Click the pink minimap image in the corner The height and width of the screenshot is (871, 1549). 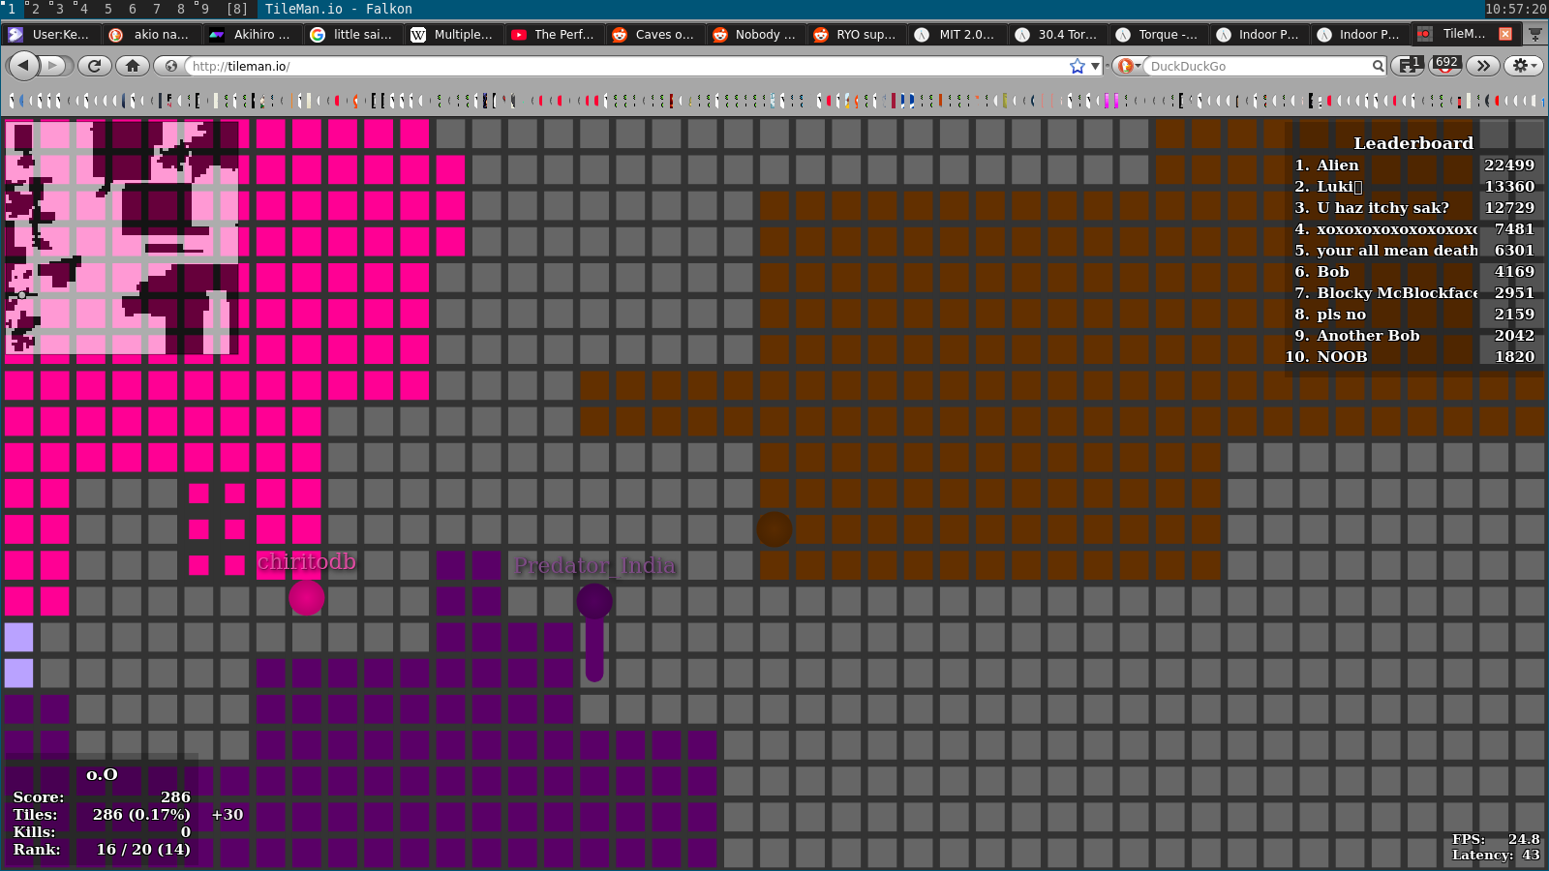(120, 237)
